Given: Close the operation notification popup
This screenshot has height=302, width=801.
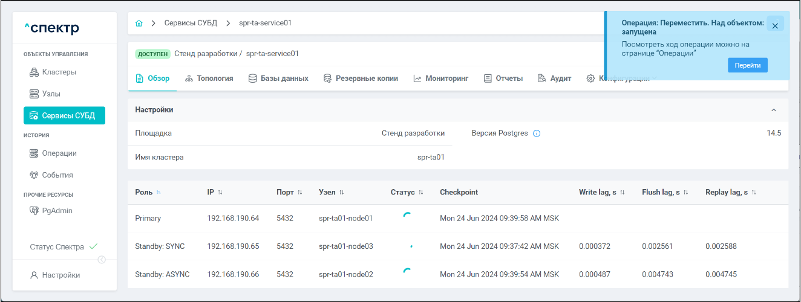Looking at the screenshot, I should pos(775,26).
